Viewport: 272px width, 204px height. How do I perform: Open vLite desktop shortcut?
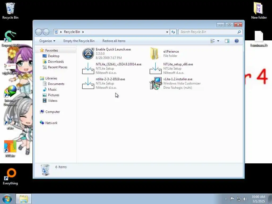tap(10, 122)
